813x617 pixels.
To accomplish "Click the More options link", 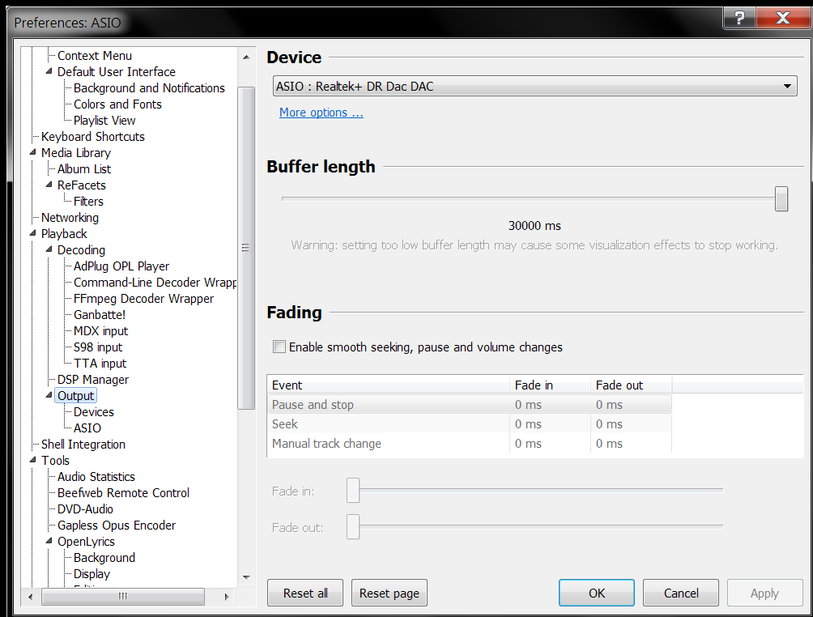I will 321,113.
